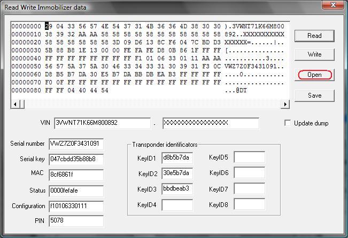Focus the empty KeyID6 field
Image resolution: width=348 pixels, height=238 pixels.
click(250, 172)
